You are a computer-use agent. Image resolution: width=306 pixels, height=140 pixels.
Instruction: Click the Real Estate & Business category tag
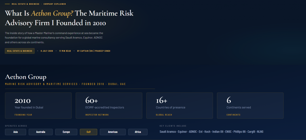coord(20,51)
